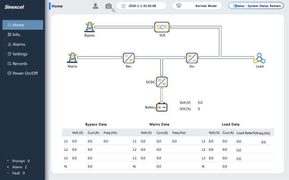The height and width of the screenshot is (180, 289).
Task: Click the Home page title
Action: 57,6
